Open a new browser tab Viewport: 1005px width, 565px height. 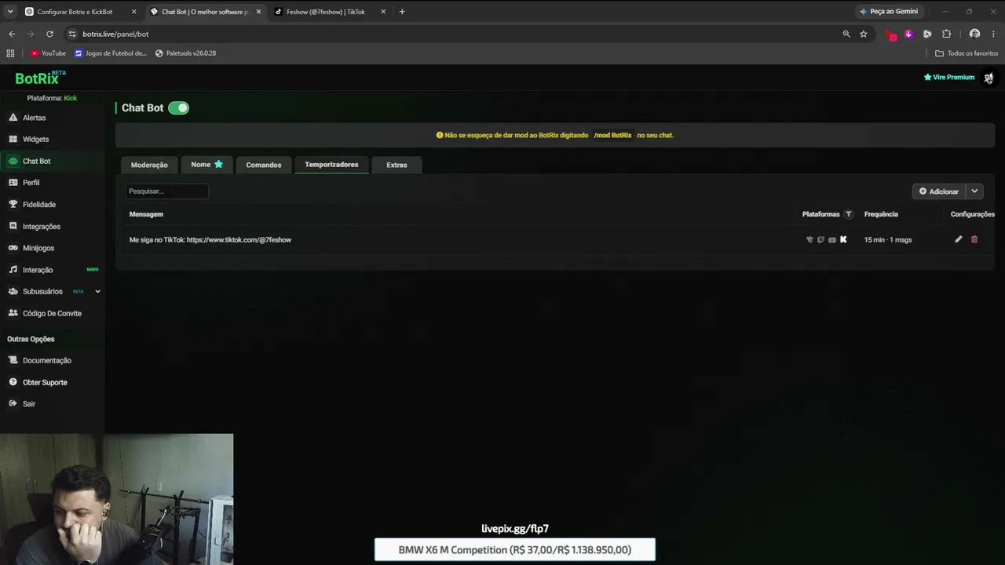pyautogui.click(x=402, y=12)
